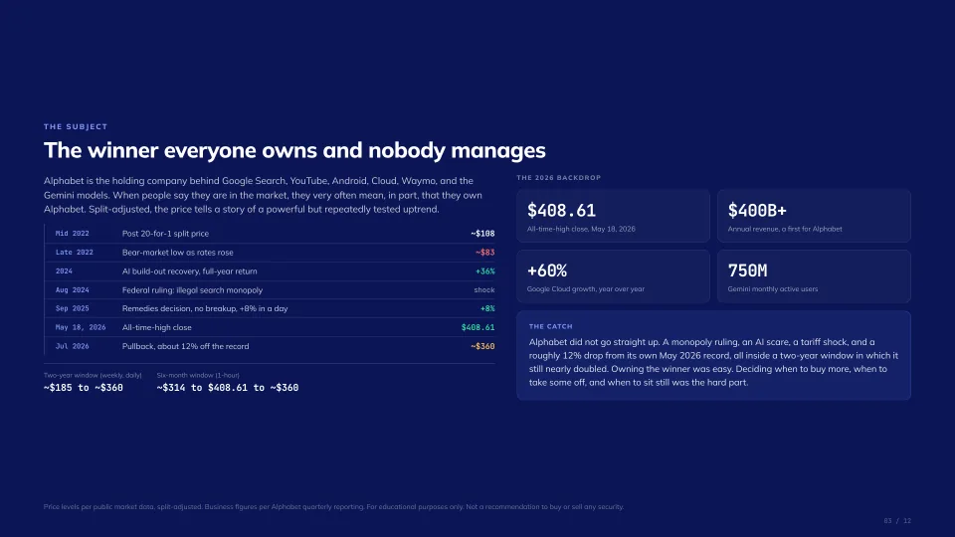The image size is (955, 537).
Task: Click the paragraph beginning 'Alphabet did not go straight up'
Action: (x=713, y=362)
